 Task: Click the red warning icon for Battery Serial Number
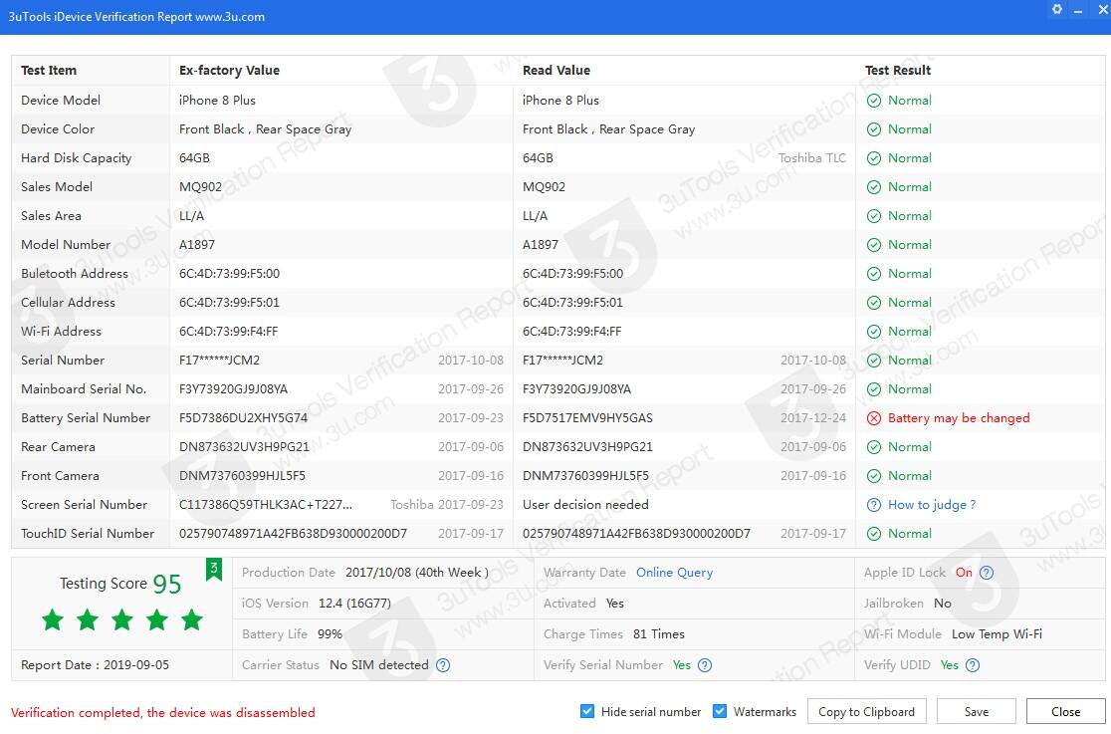(x=874, y=418)
